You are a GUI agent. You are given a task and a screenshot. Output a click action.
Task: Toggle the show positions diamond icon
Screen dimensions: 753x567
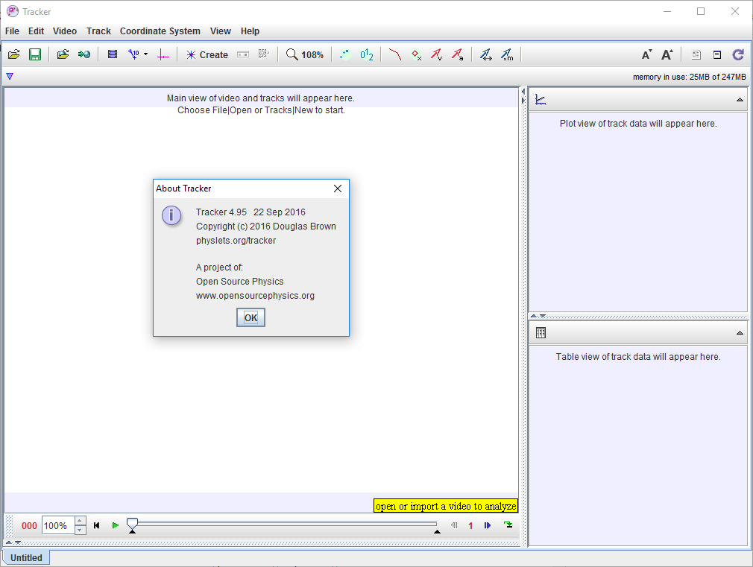[416, 54]
